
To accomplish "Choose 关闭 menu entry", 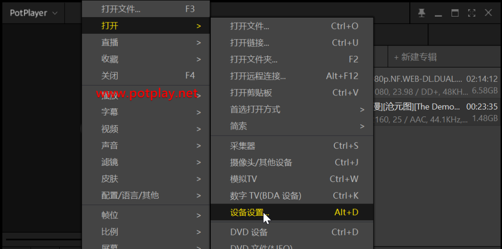I will (x=146, y=76).
